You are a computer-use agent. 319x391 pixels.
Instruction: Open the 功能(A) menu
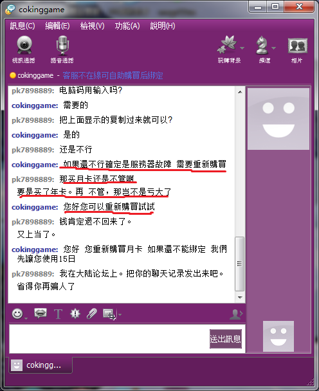point(127,26)
